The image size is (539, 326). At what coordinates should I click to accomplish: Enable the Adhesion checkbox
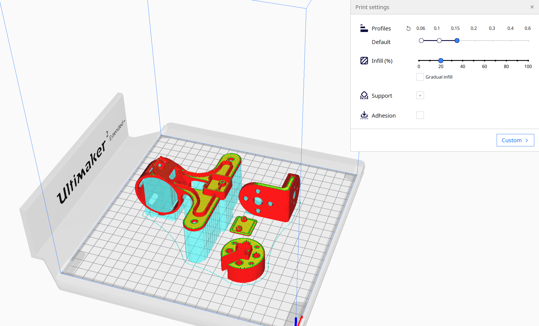[420, 115]
